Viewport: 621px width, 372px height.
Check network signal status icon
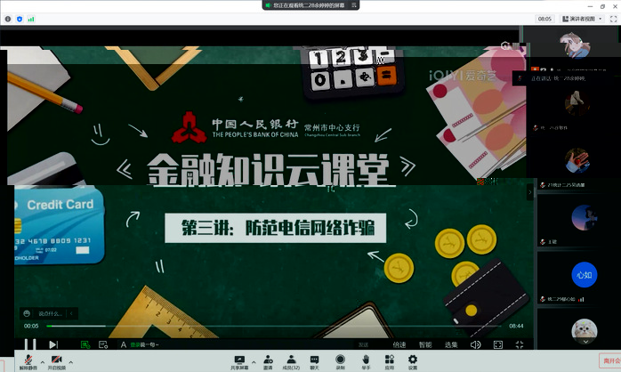[x=31, y=19]
